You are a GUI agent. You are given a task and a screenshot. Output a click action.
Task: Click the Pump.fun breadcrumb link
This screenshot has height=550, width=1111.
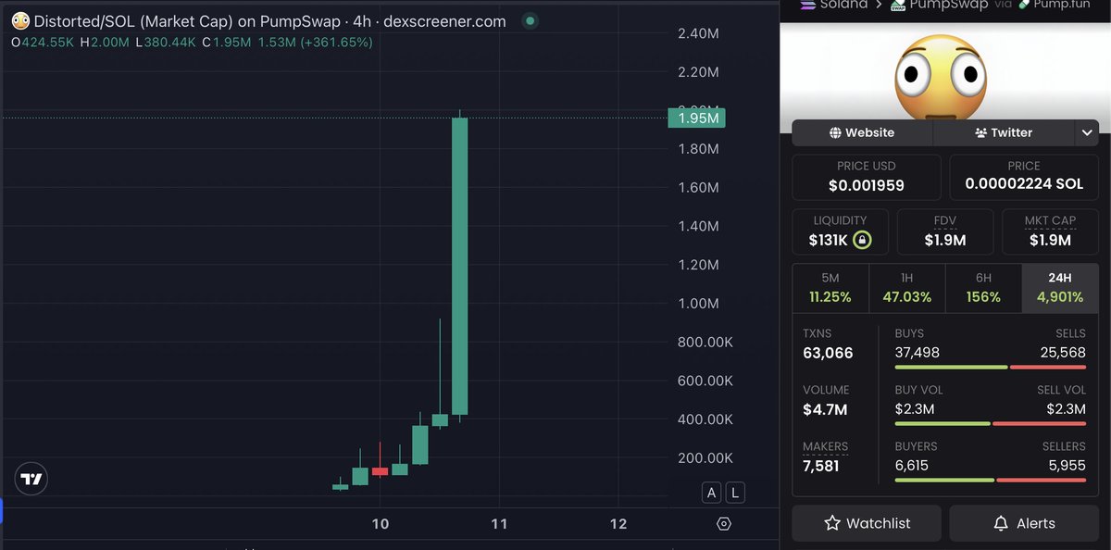[1060, 5]
